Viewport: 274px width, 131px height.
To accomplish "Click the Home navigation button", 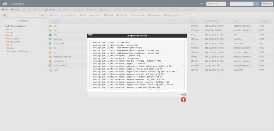I will coord(54,15).
